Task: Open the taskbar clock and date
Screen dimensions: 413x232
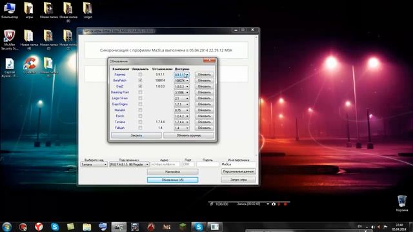Action: (399, 227)
